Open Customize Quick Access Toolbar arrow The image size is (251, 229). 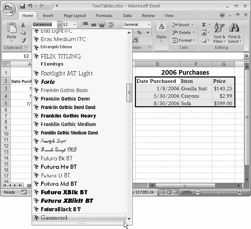pos(57,6)
